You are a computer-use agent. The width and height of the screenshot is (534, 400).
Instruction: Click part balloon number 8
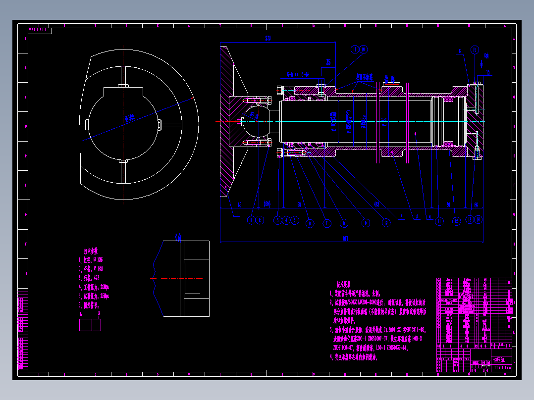point(344,223)
